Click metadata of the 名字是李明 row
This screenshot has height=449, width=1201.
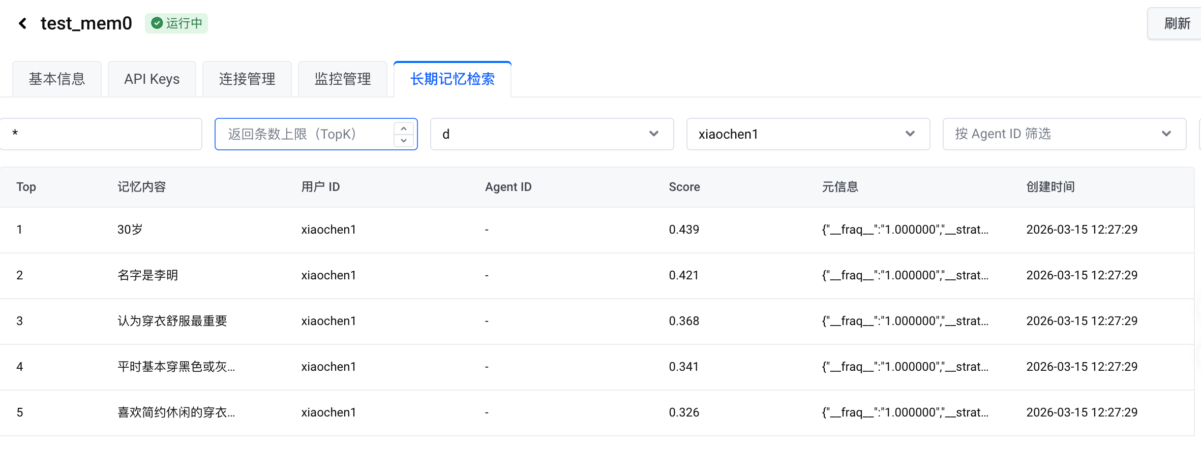tap(905, 275)
